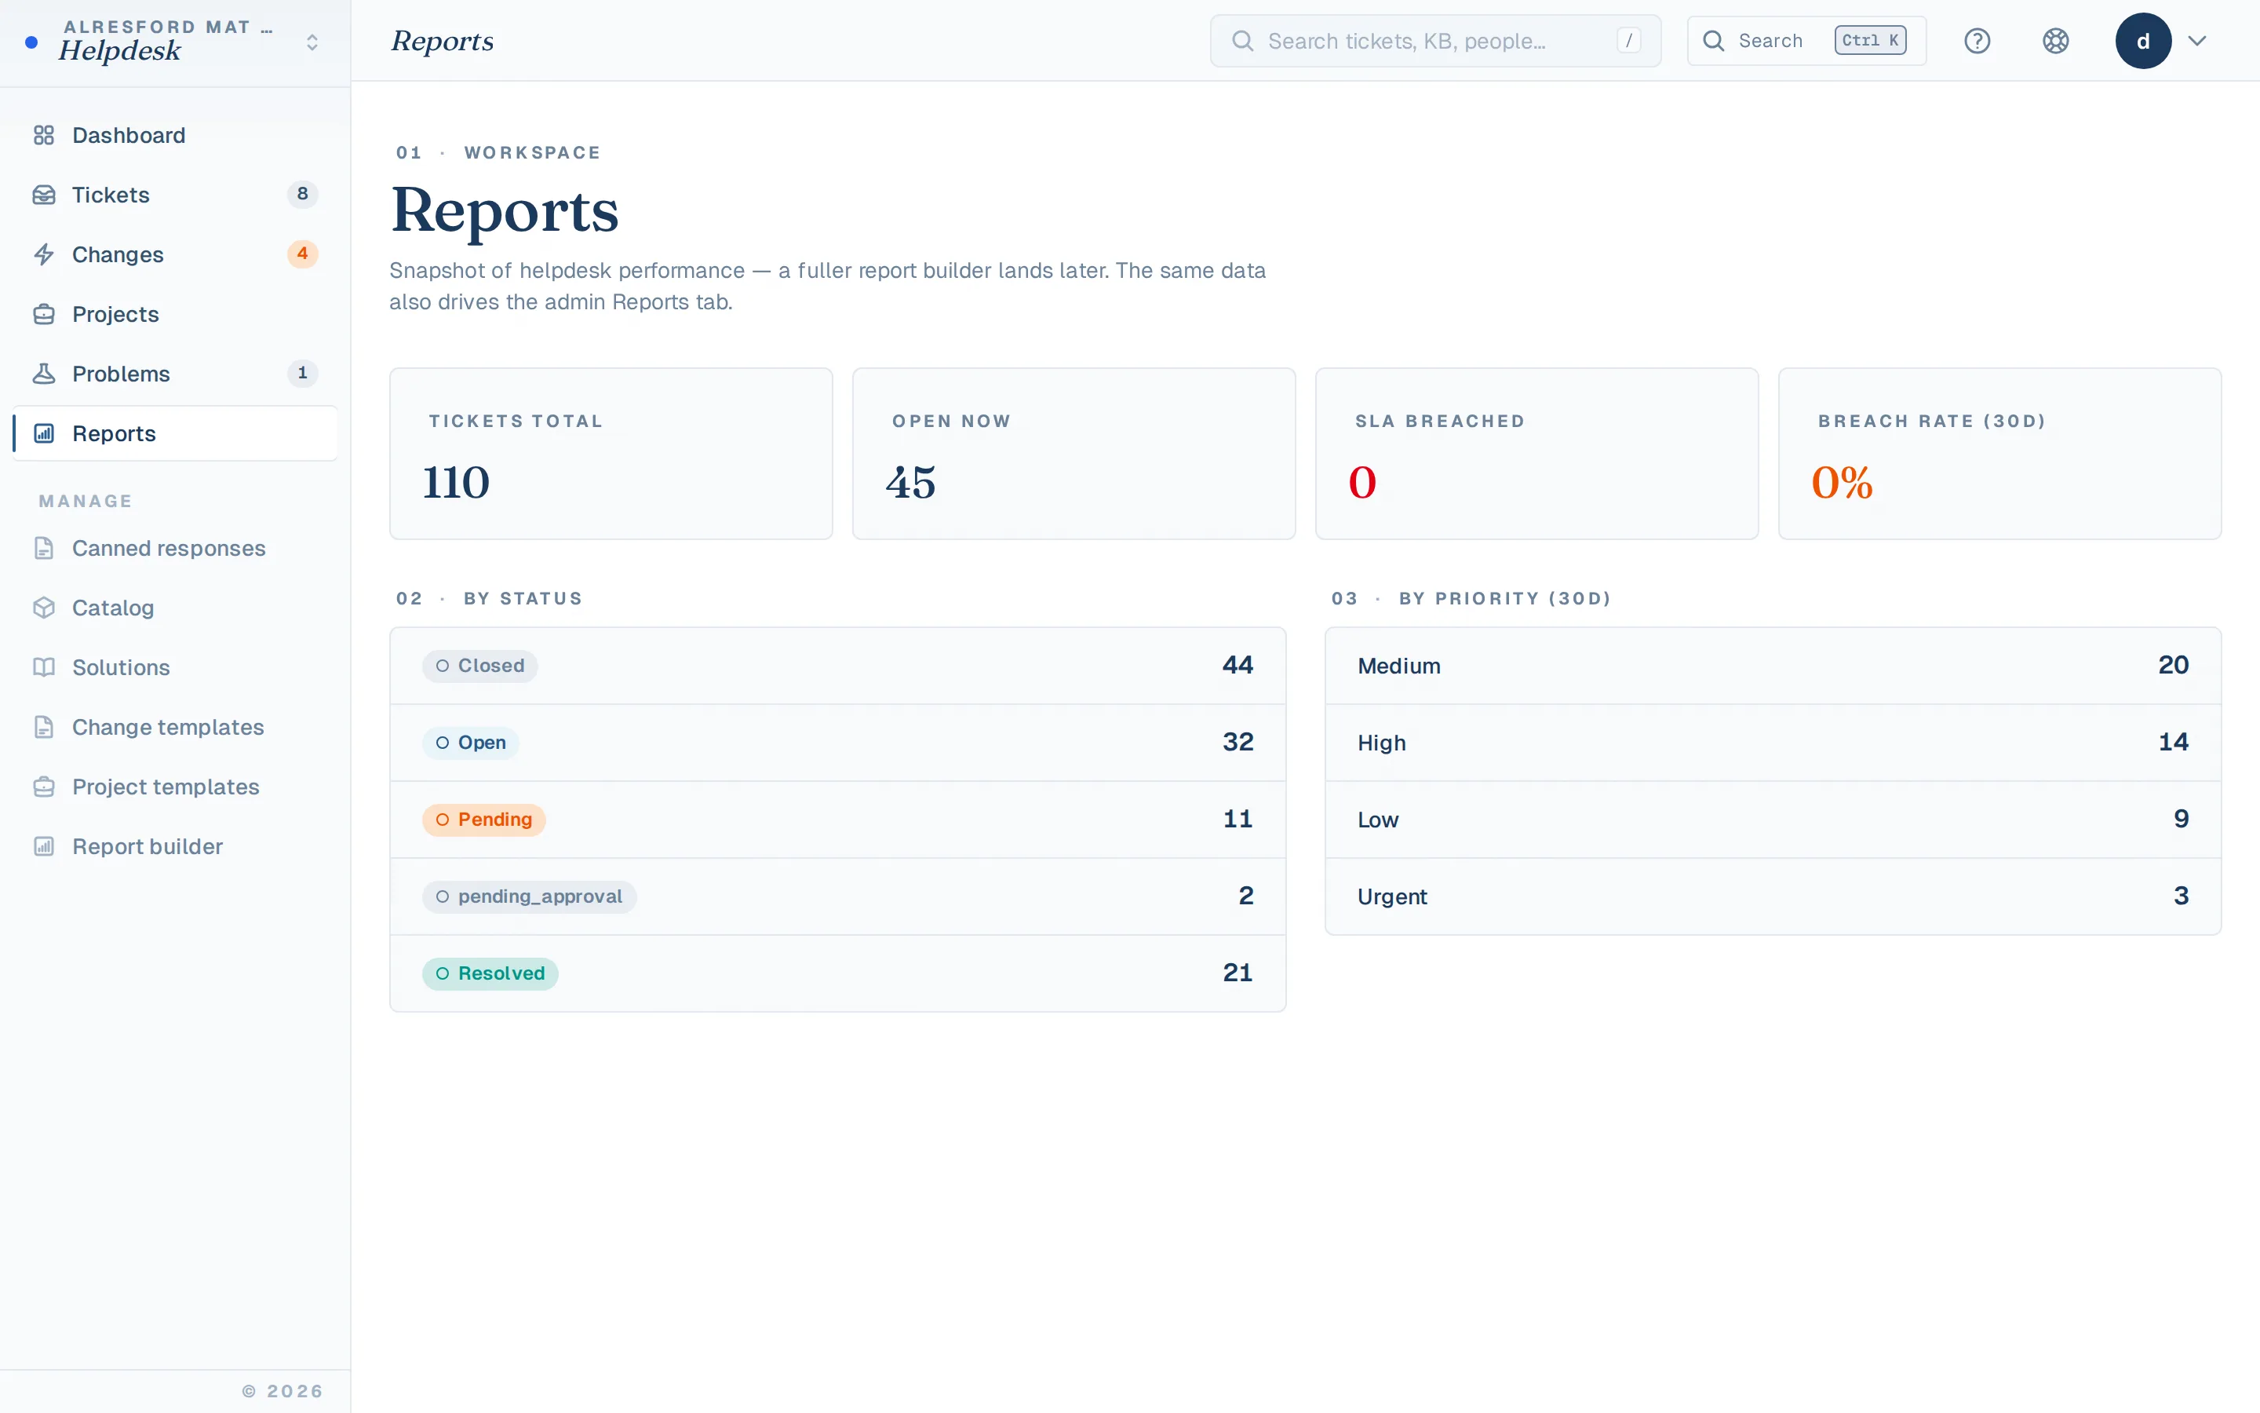Viewport: 2260px width, 1413px height.
Task: Open the Dashboard page
Action: pyautogui.click(x=176, y=136)
